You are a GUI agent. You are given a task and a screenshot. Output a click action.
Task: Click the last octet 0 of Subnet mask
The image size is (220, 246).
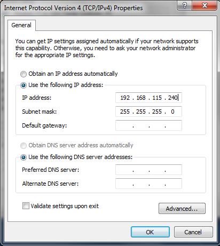pos(172,112)
